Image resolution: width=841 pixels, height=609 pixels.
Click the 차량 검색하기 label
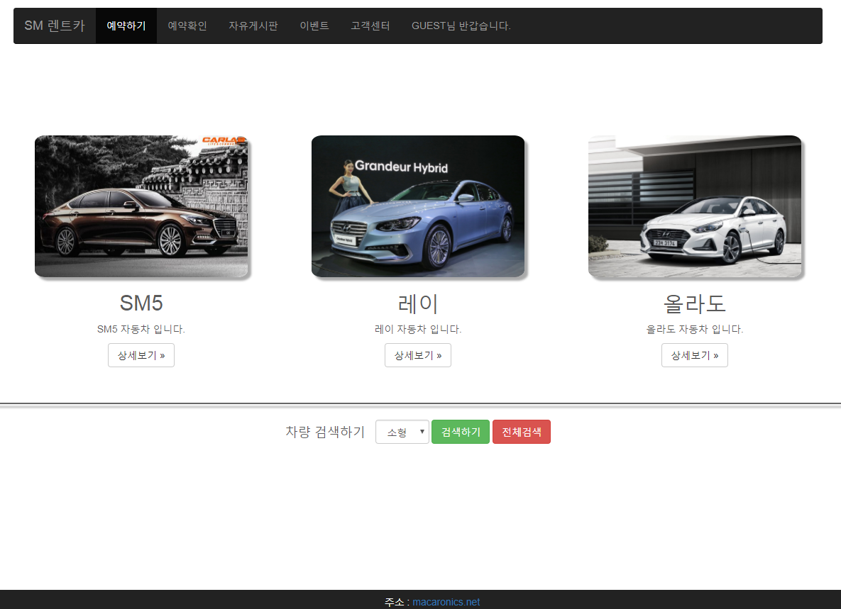(325, 432)
